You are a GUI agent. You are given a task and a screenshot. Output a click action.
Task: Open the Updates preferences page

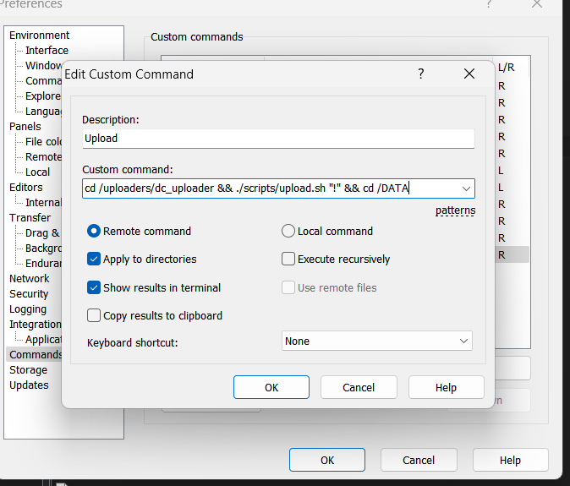tap(29, 385)
